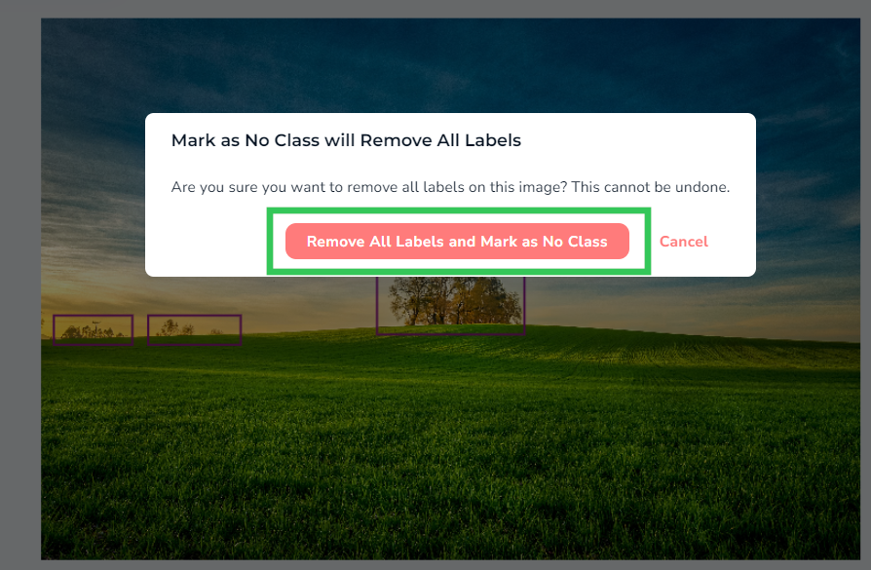The width and height of the screenshot is (871, 570).
Task: Select the large bounding box around central tree
Action: point(450,306)
